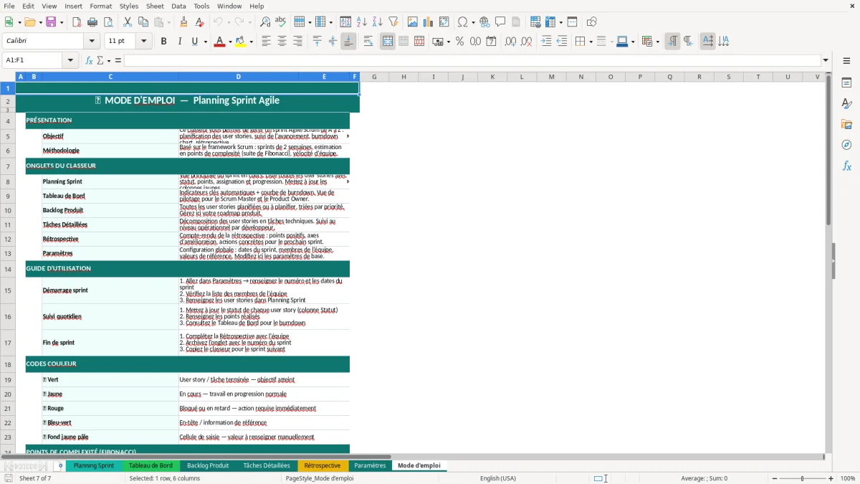Open Find & Replace
Viewport: 860px width, 484px height.
tap(265, 22)
